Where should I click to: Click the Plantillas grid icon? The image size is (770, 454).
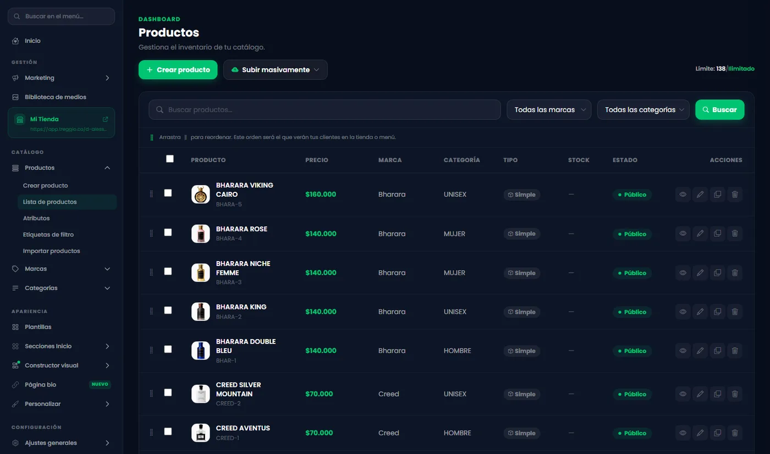click(15, 327)
